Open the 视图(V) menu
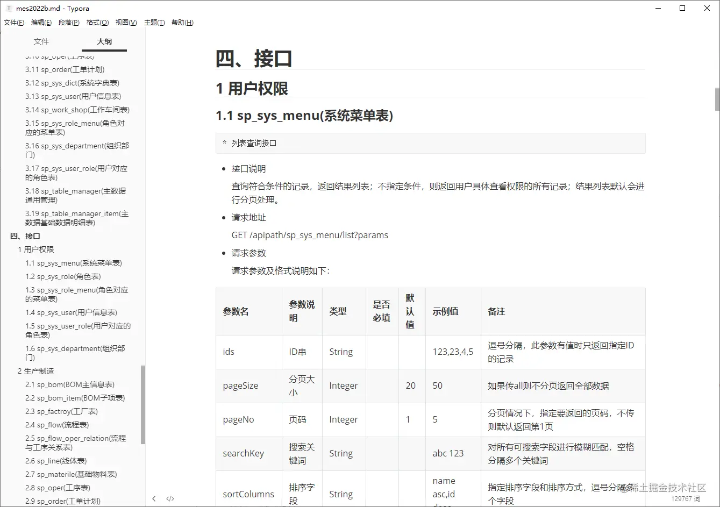The image size is (720, 507). click(125, 22)
